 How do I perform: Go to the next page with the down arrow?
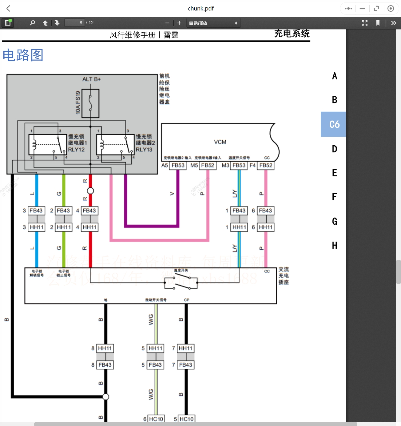point(57,22)
